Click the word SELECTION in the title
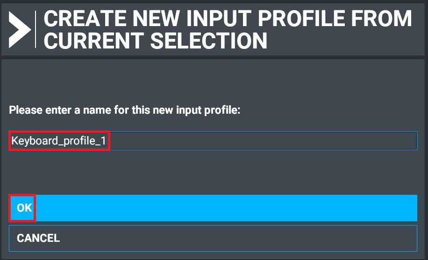The width and height of the screenshot is (428, 260). click(x=209, y=41)
